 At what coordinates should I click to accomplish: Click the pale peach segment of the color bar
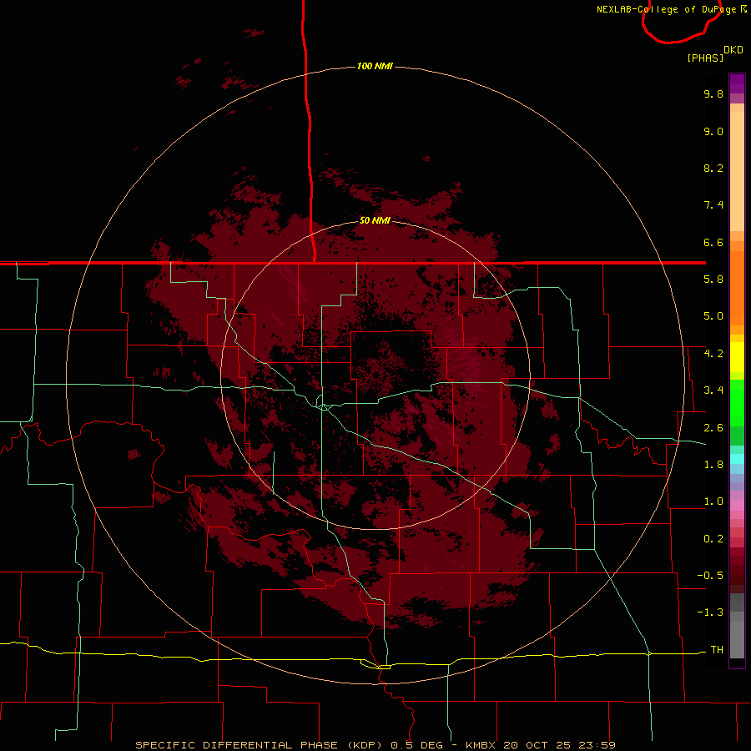click(x=737, y=171)
